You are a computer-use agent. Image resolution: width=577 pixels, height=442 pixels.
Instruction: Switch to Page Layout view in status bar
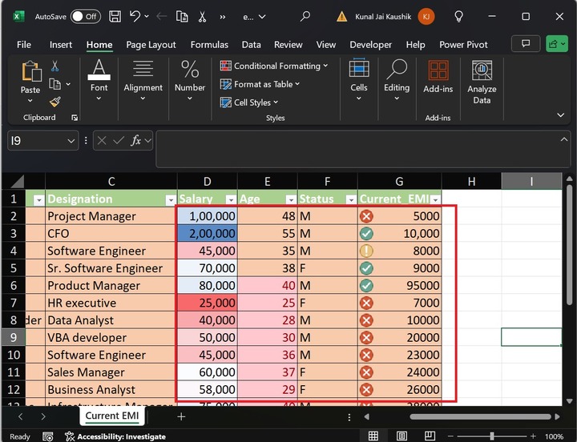pos(400,436)
